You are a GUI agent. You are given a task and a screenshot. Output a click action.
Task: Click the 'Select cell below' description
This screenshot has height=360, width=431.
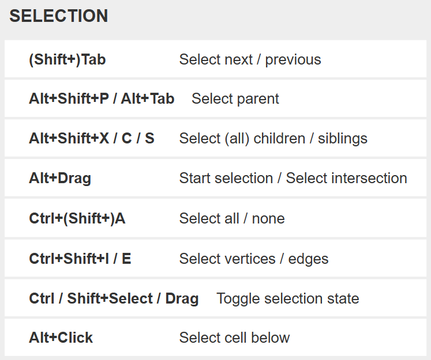coord(234,338)
